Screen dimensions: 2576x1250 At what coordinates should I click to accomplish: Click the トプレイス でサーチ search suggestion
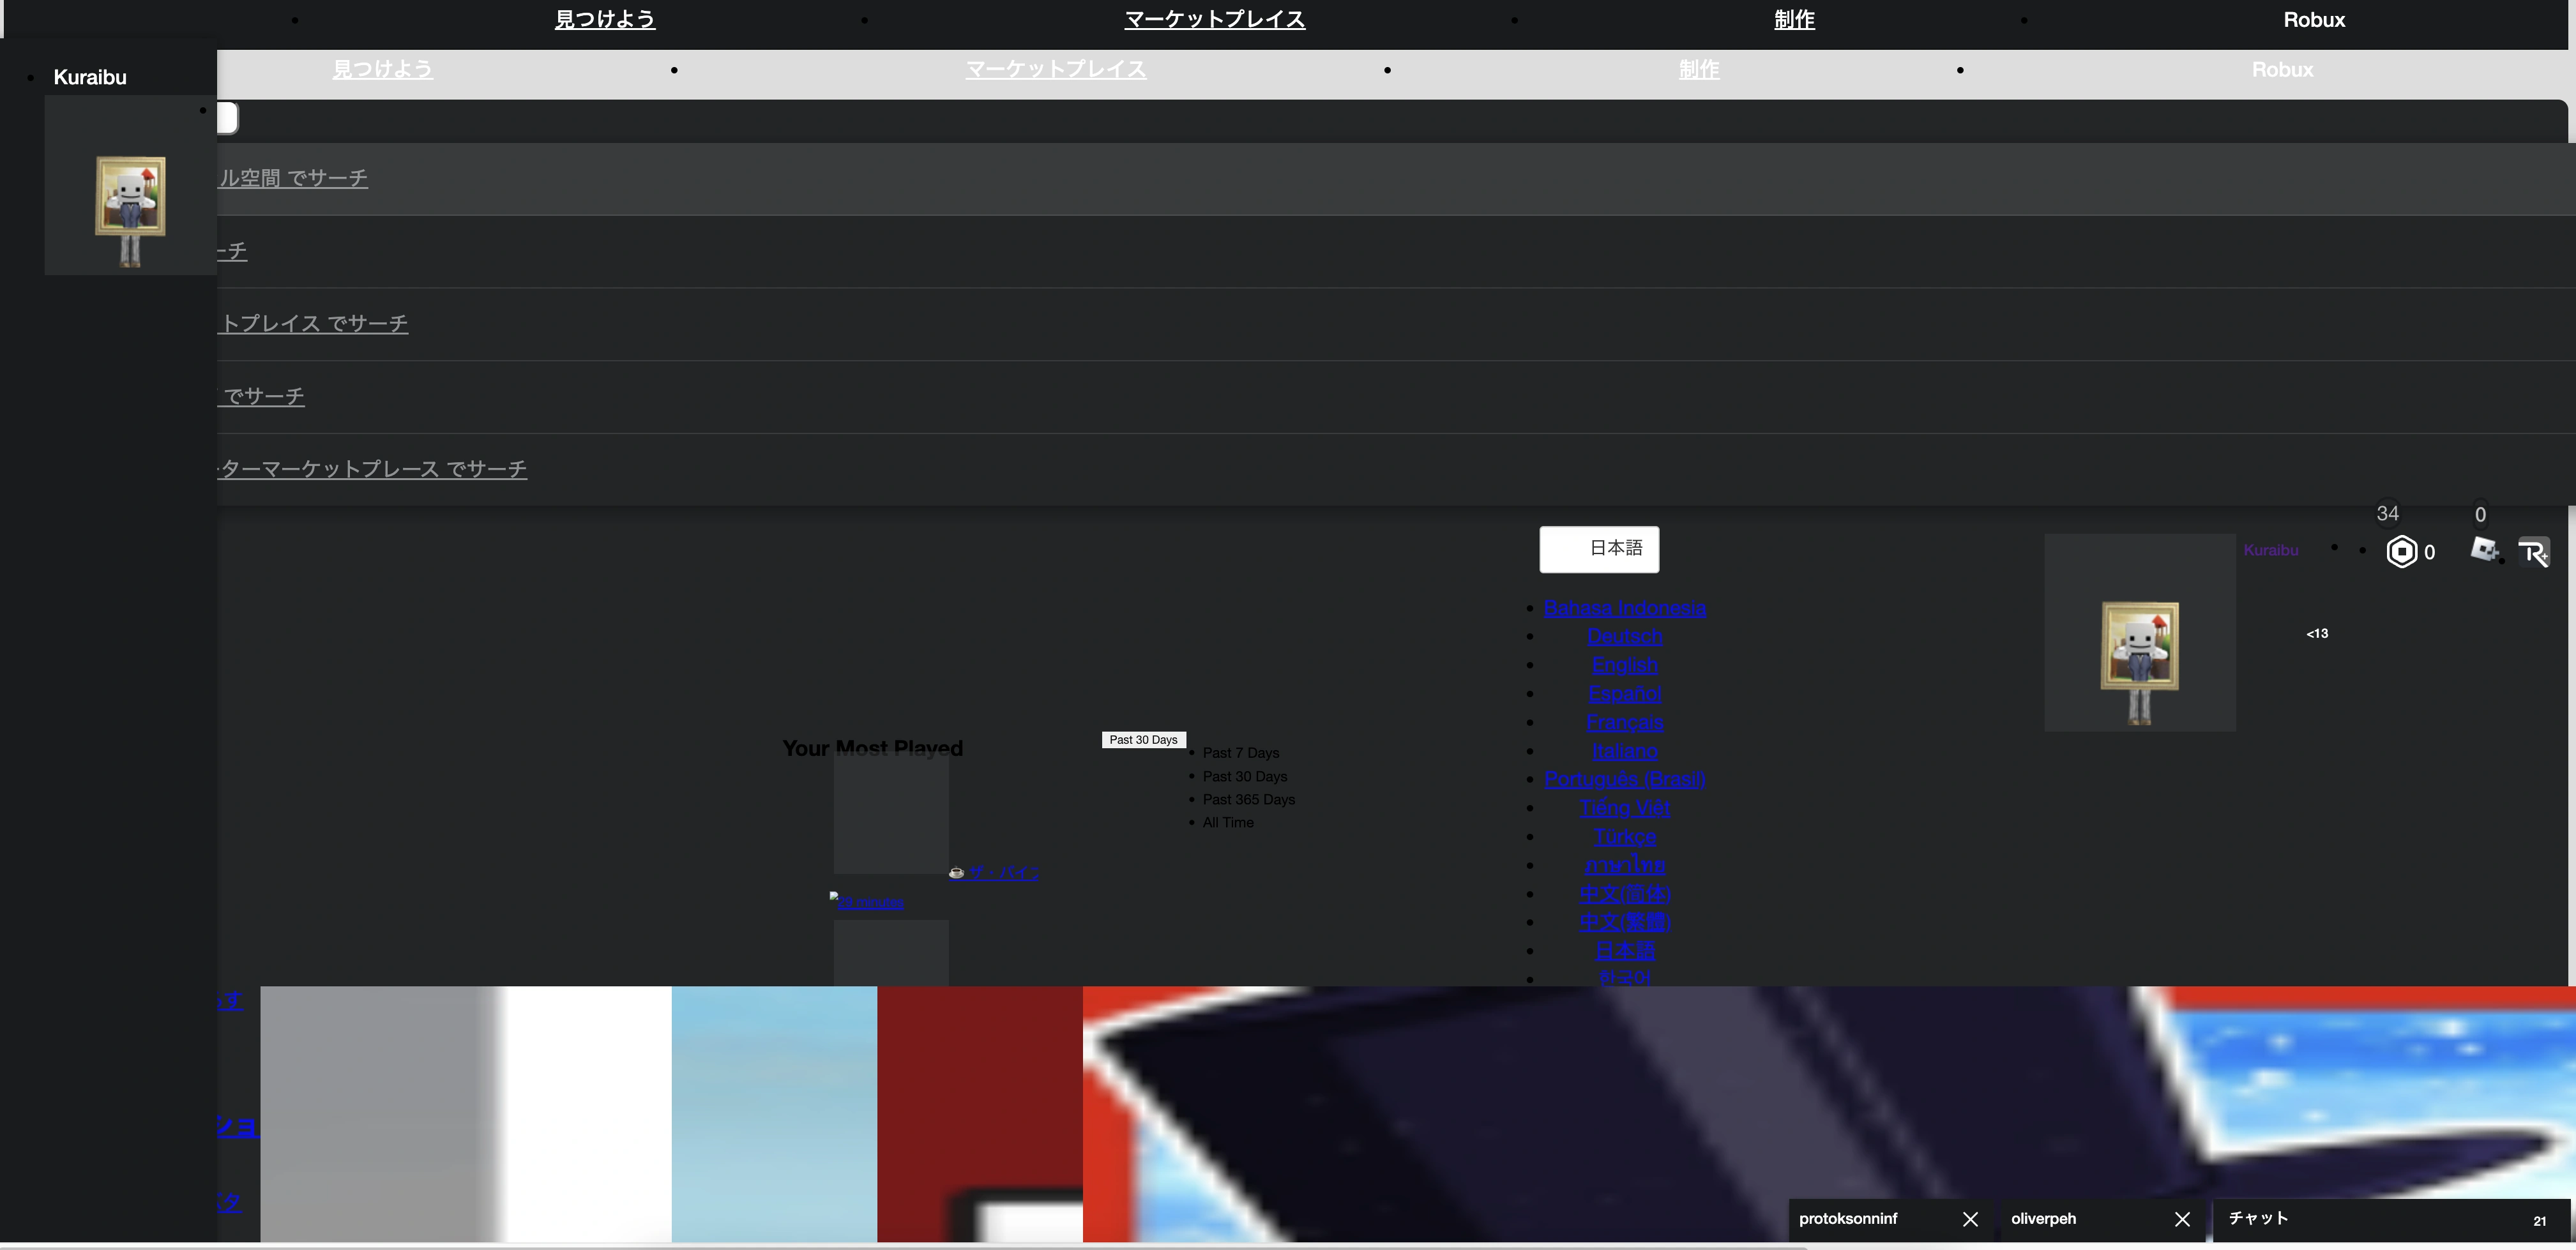(x=313, y=324)
